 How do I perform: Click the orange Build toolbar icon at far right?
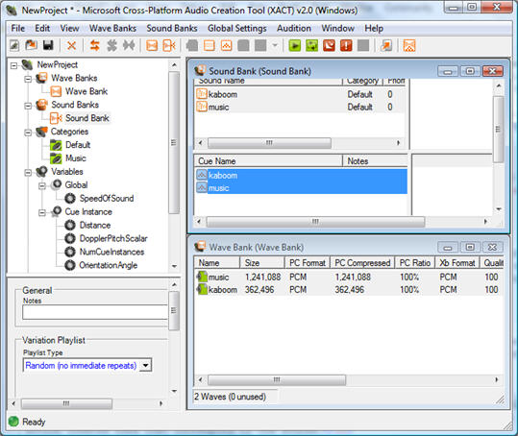409,45
